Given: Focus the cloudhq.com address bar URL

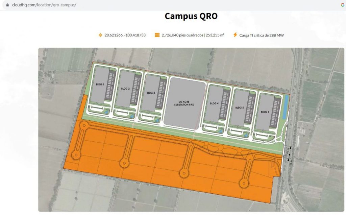Looking at the screenshot, I should tap(44, 5).
